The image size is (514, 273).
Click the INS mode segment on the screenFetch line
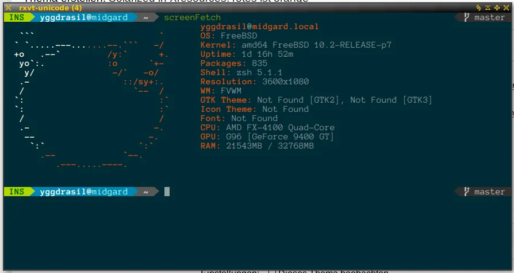click(17, 17)
